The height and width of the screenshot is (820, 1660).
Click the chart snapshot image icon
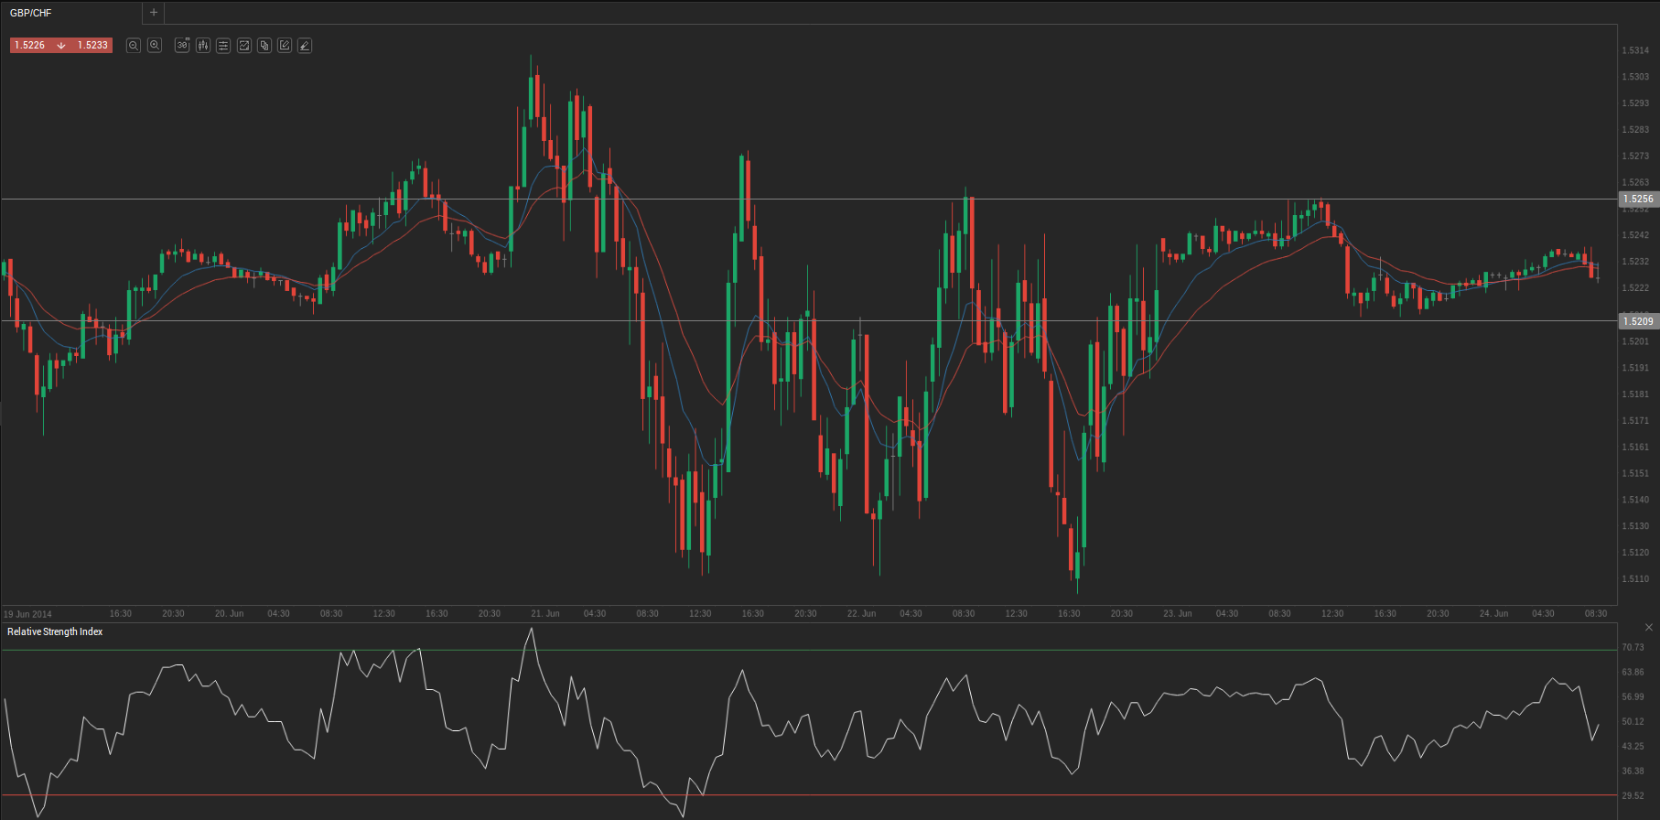coord(244,46)
